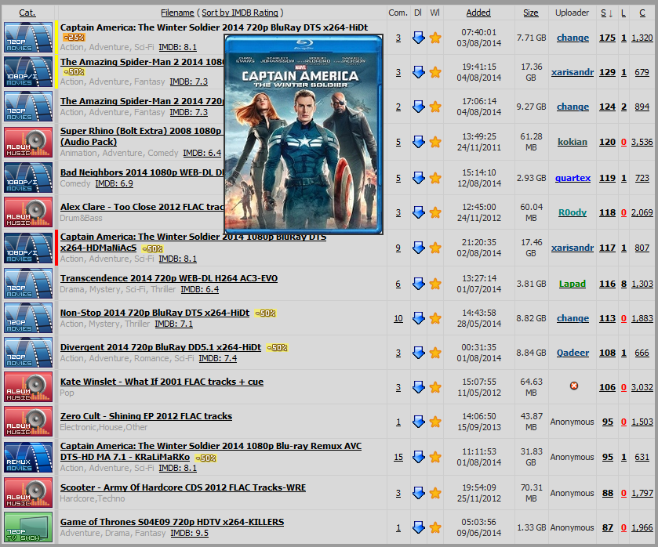Open the 720p TV Show category icon
The image size is (658, 547).
pos(28,527)
